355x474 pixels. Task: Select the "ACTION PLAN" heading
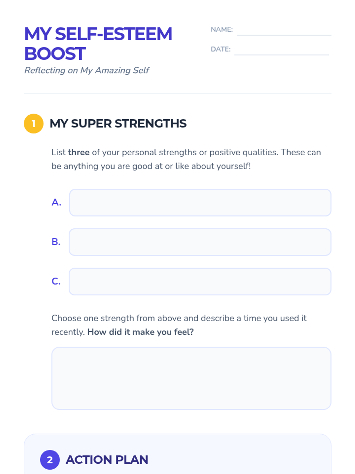[x=107, y=460]
